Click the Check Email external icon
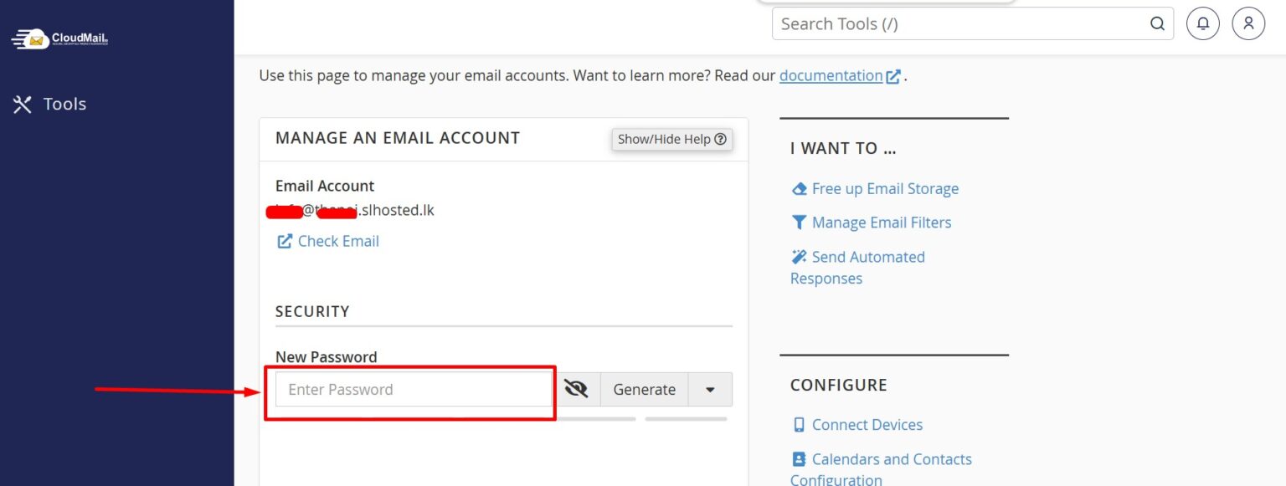Viewport: 1286px width, 486px height. point(285,241)
